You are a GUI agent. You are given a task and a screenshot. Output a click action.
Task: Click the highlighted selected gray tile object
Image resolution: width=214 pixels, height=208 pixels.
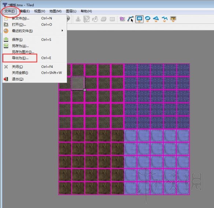[78, 83]
